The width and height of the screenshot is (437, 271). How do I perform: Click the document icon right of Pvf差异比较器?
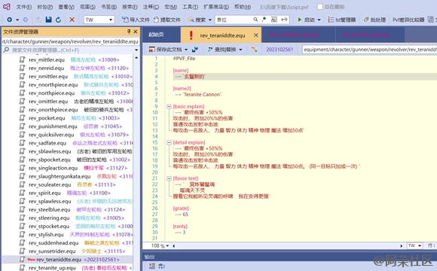430,20
